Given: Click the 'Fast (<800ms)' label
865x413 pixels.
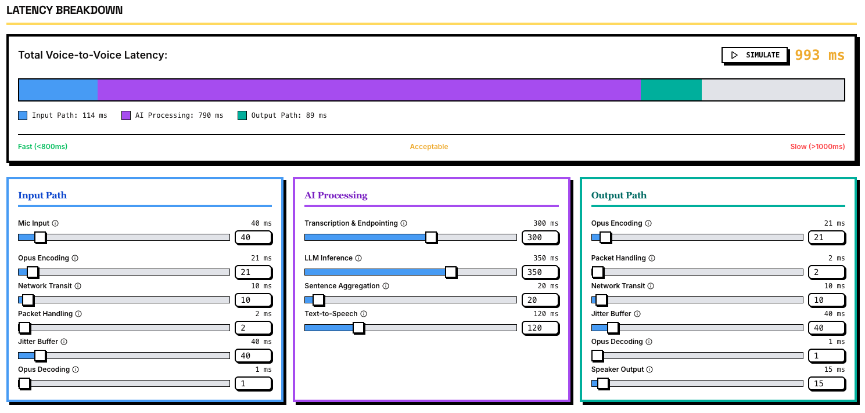Looking at the screenshot, I should click(43, 147).
